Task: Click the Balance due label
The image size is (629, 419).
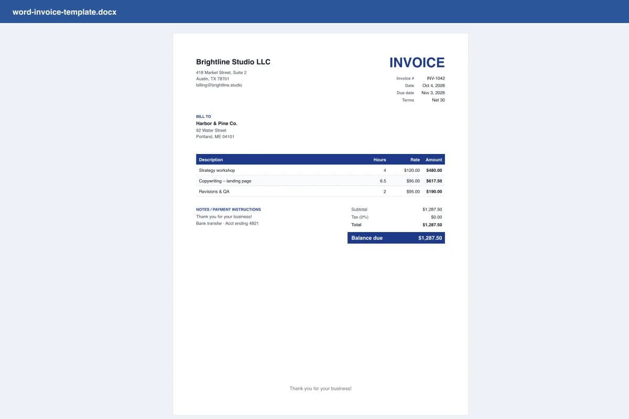Action: click(367, 238)
